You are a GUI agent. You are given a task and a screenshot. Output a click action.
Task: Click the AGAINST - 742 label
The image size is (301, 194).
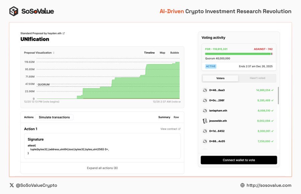[263, 49]
